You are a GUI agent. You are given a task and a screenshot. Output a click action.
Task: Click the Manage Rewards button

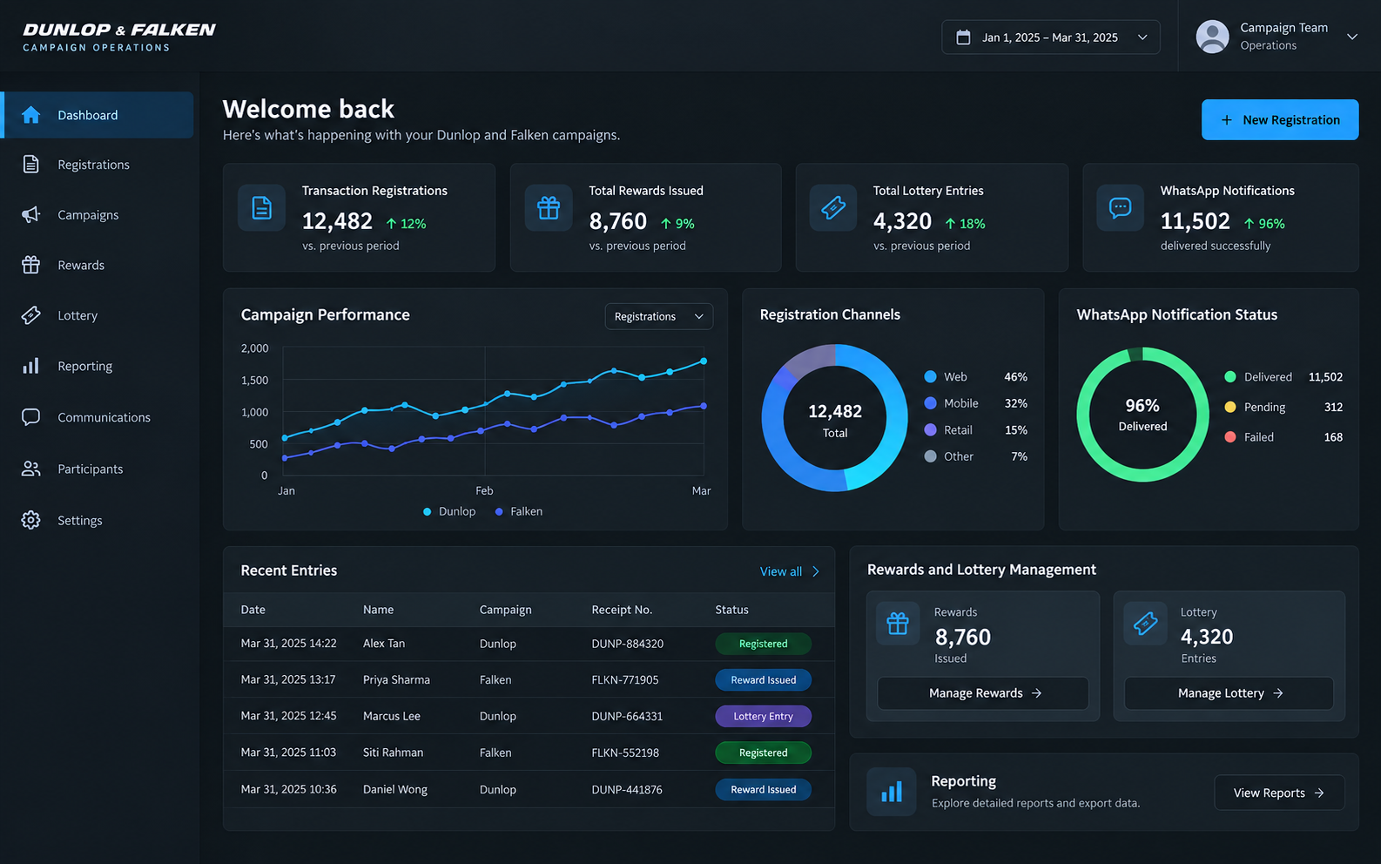click(x=983, y=693)
